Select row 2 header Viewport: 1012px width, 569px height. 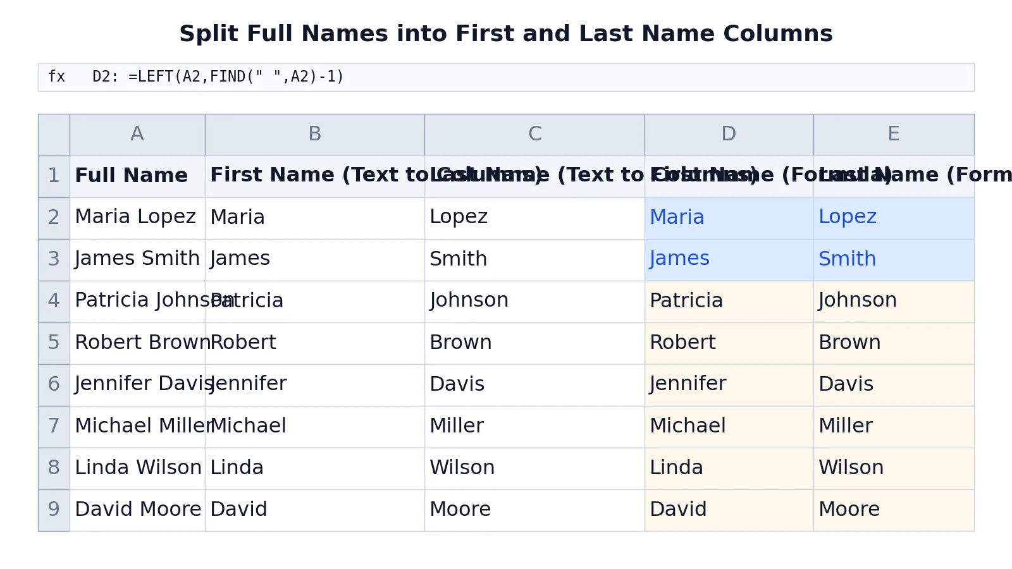(54, 218)
